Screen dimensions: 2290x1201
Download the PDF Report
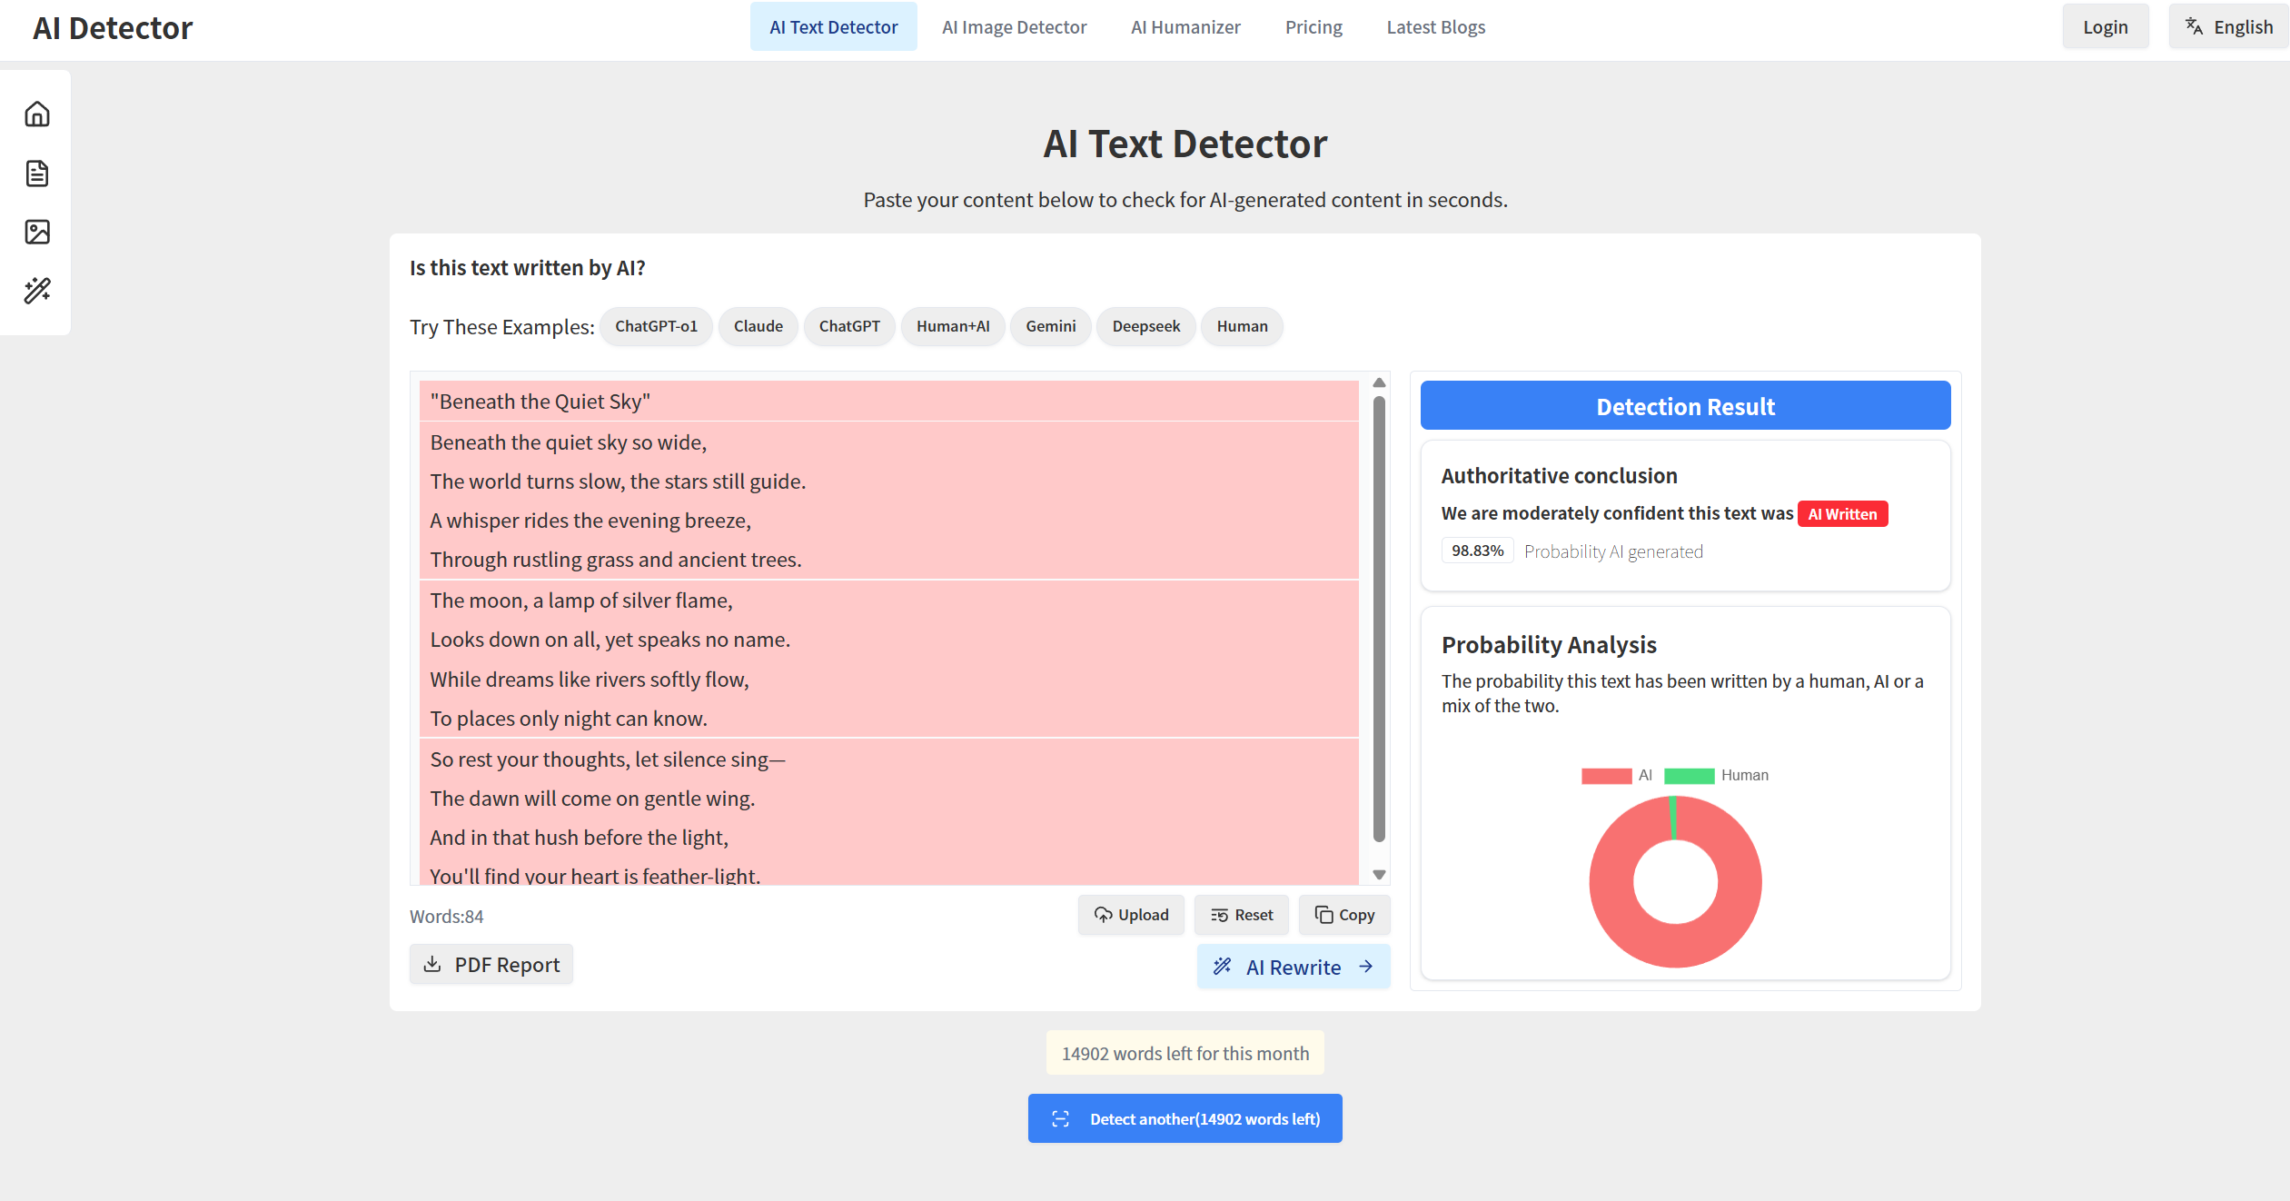point(491,965)
